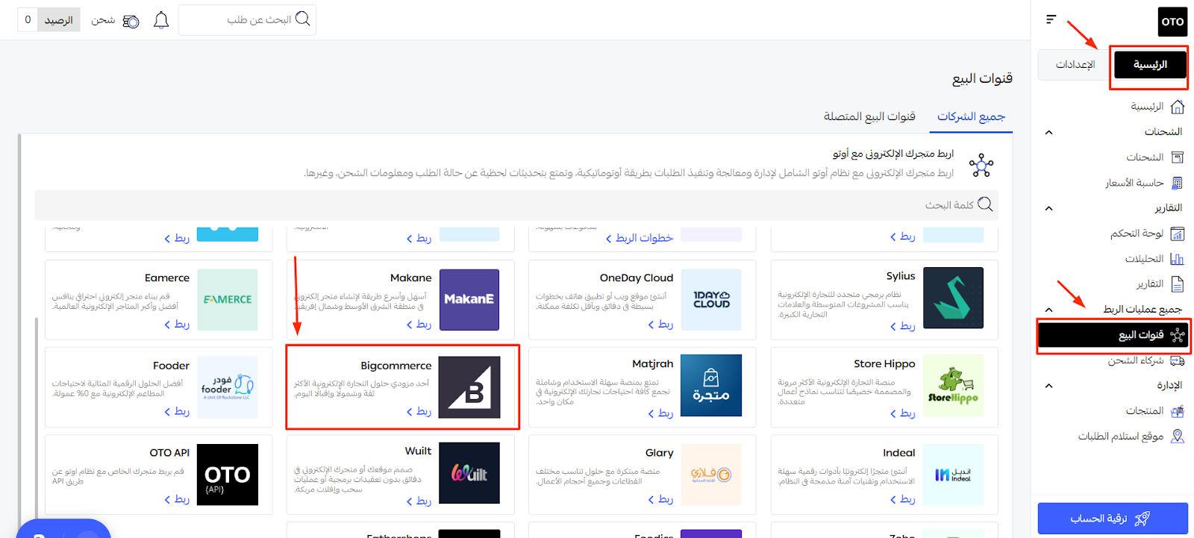Viewport: 1194px width, 538px height.
Task: Click the التحليلات bar chart icon
Action: 1178,259
